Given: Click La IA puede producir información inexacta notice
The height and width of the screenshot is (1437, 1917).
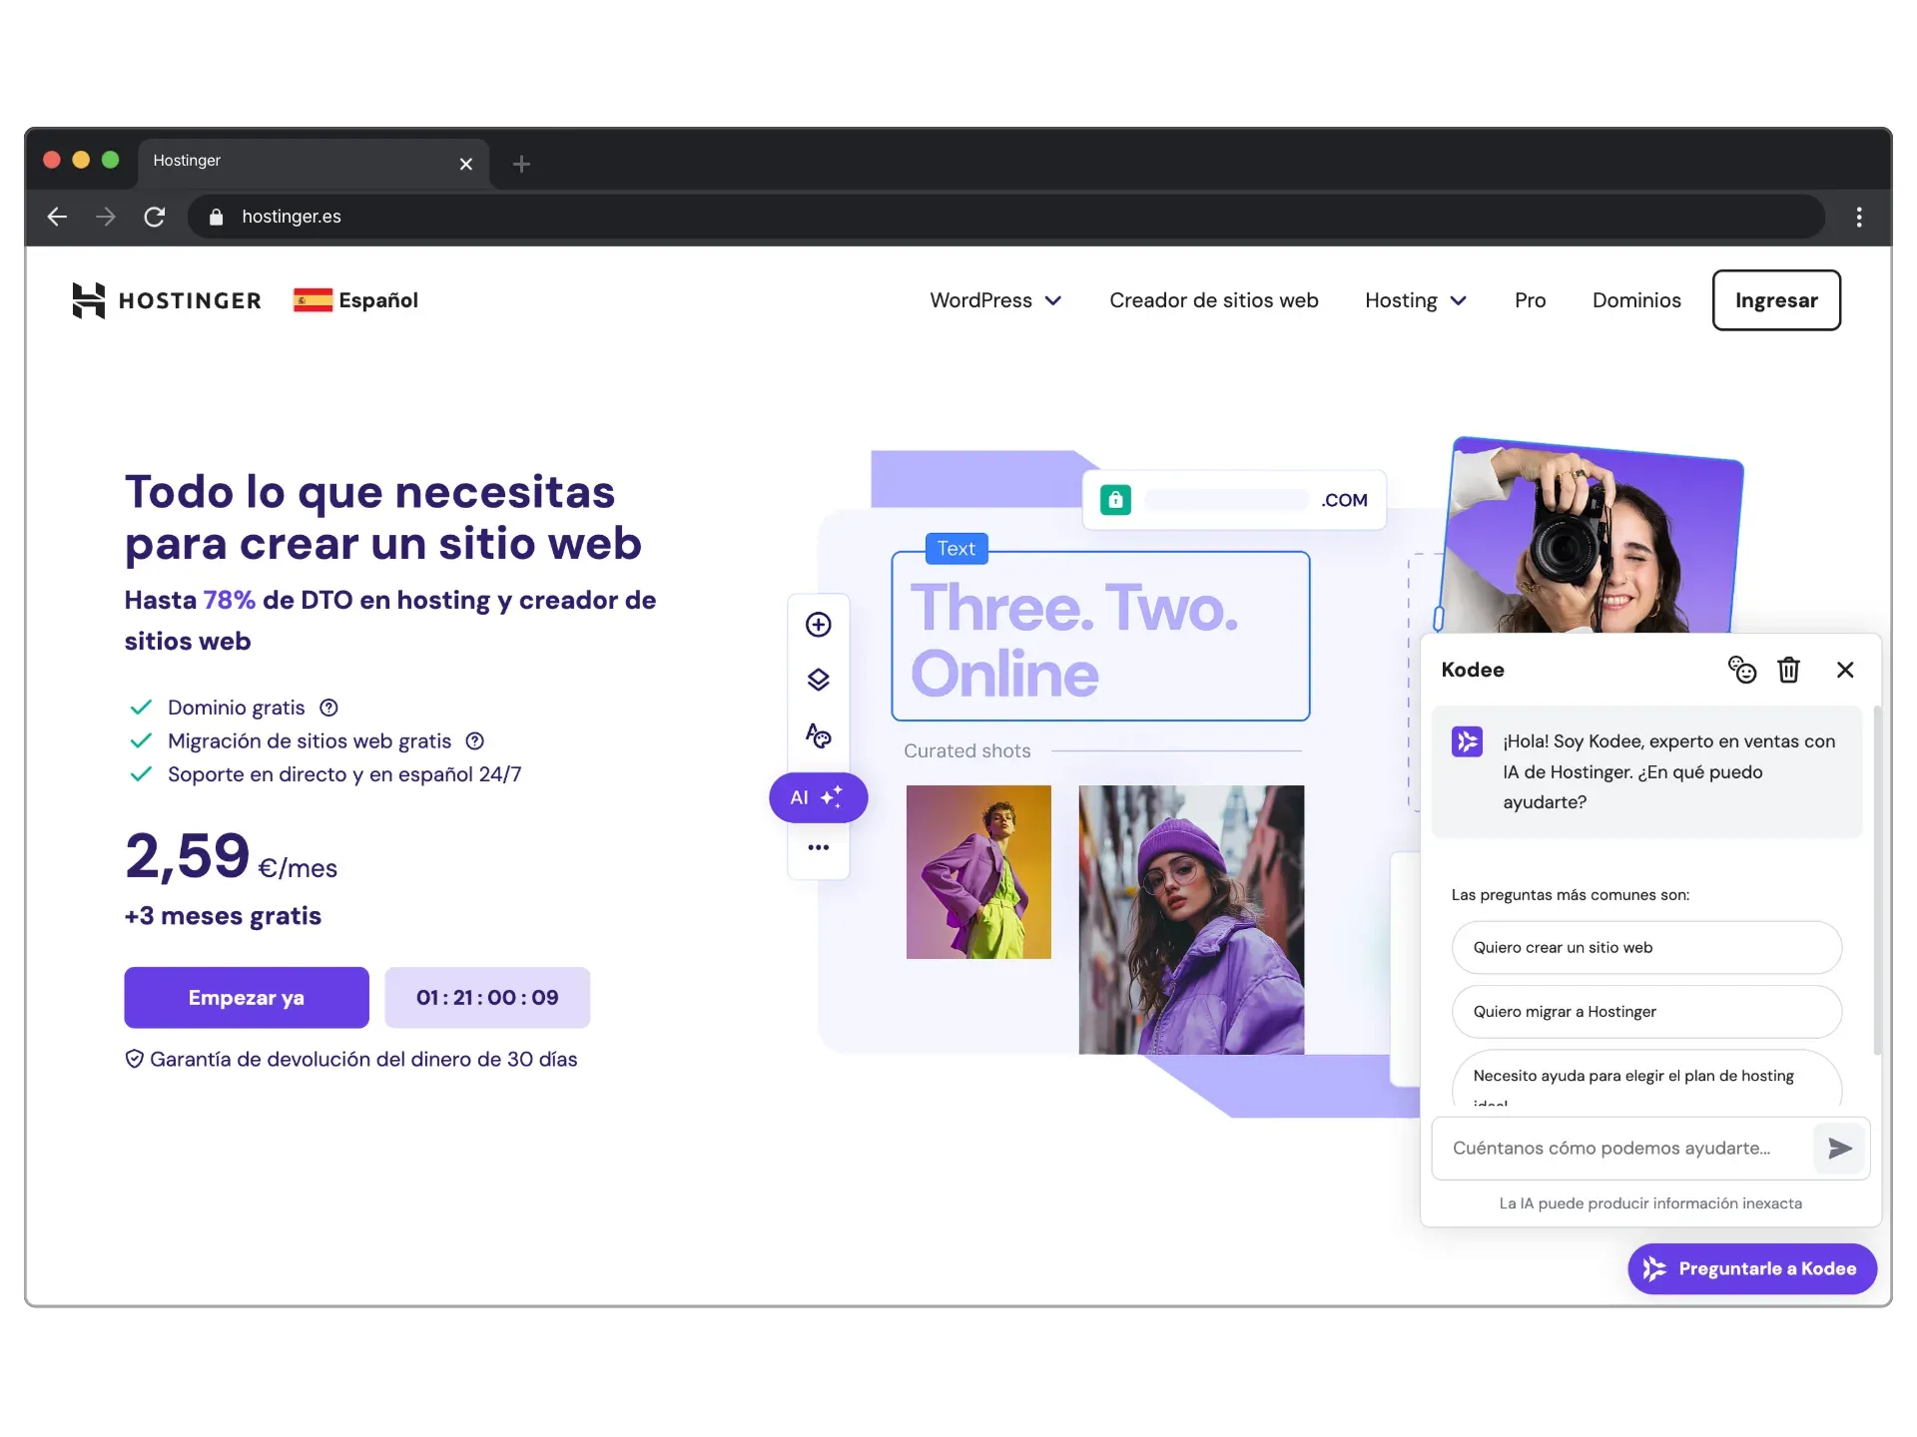Looking at the screenshot, I should (1650, 1203).
